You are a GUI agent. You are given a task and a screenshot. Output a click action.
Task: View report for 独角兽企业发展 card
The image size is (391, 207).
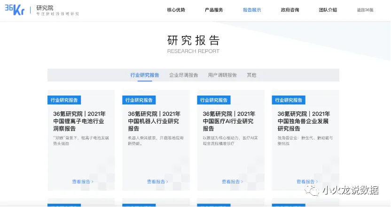(x=307, y=182)
